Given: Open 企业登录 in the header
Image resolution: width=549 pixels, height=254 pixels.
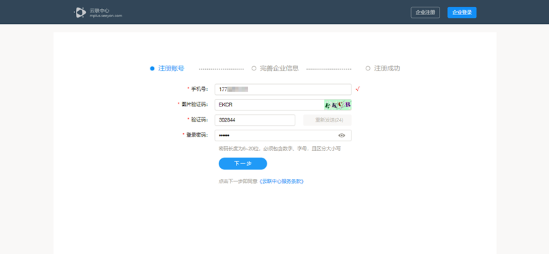Looking at the screenshot, I should coord(461,12).
